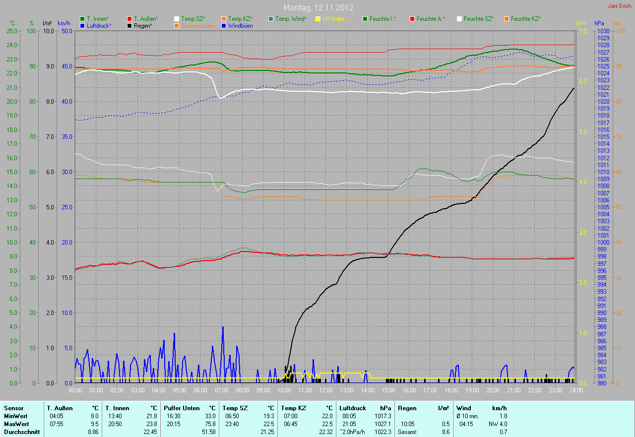Click the yellow UV Index legend square
Viewport: 635px width, 437px height.
(x=318, y=19)
